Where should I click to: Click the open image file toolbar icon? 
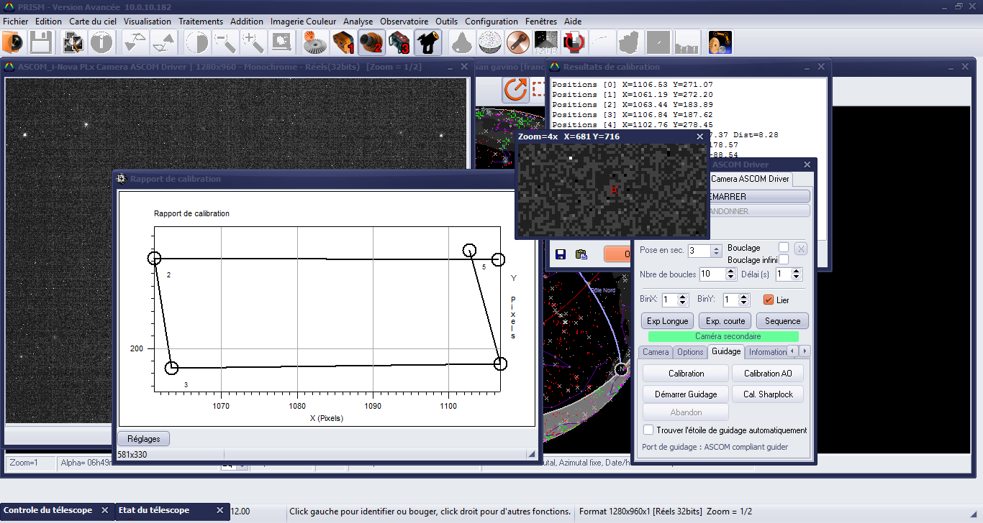(13, 43)
